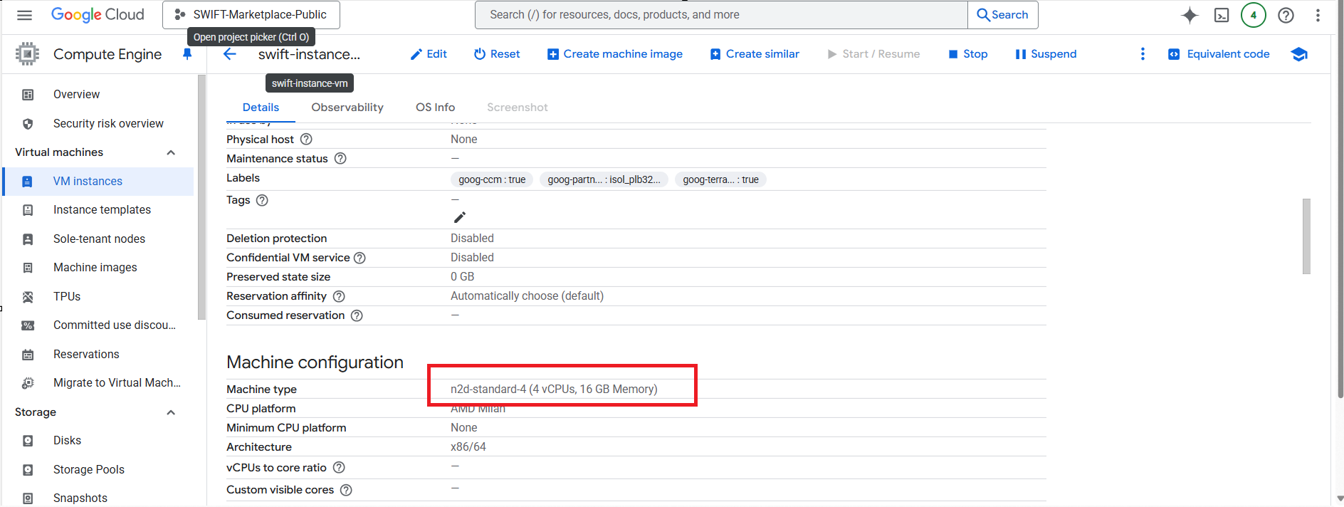Show help for Maintenance status
Screen dimensions: 1344x507
340,158
